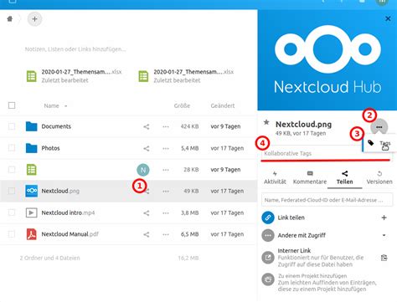Viewport: 397px width, 302px height.
Task: Click the video file icon for intro.mp4
Action: pos(31,212)
